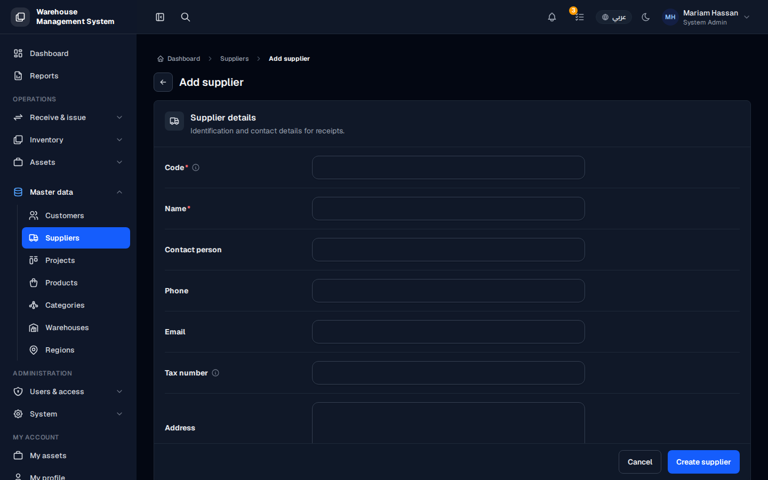Switch language to Arabic
Image resolution: width=768 pixels, height=480 pixels.
(x=614, y=17)
